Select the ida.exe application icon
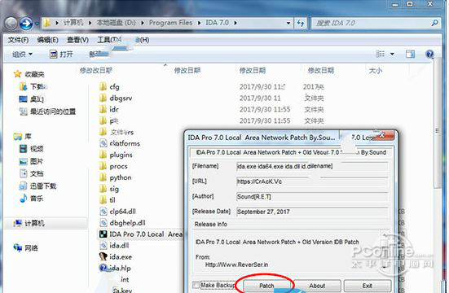449x293 pixels. click(x=103, y=256)
